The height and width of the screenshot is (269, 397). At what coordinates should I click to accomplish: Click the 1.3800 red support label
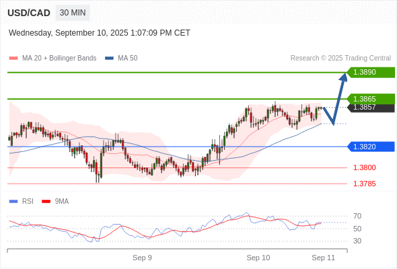[364, 167]
